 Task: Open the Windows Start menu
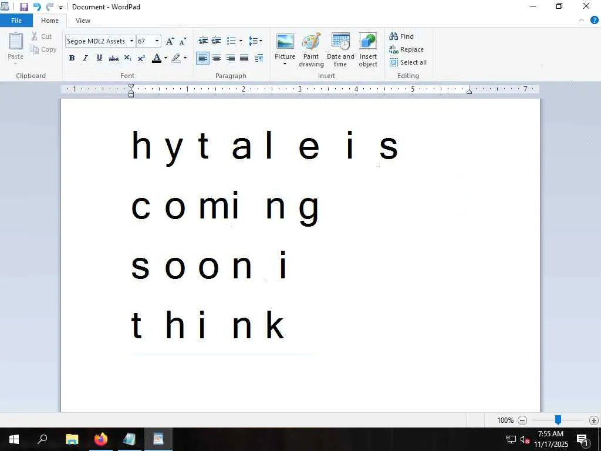point(14,439)
